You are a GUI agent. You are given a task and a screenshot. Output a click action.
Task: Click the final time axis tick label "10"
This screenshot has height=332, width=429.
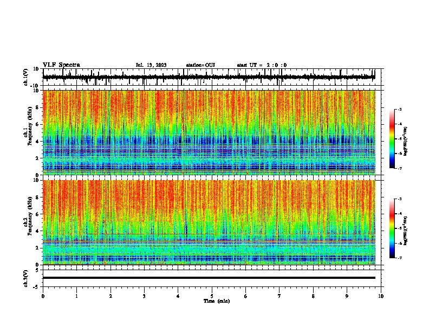tap(381, 296)
